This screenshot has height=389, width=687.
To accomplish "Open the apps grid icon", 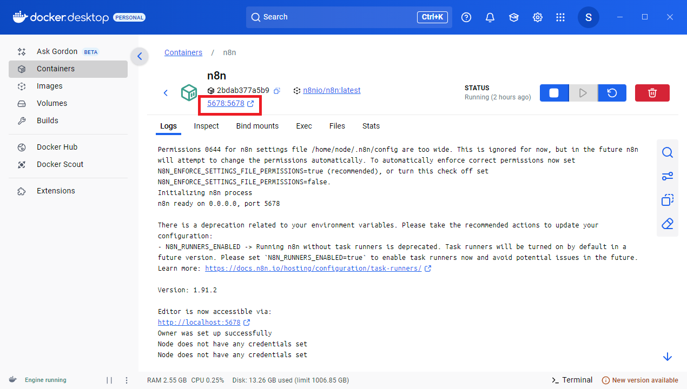I will point(560,17).
